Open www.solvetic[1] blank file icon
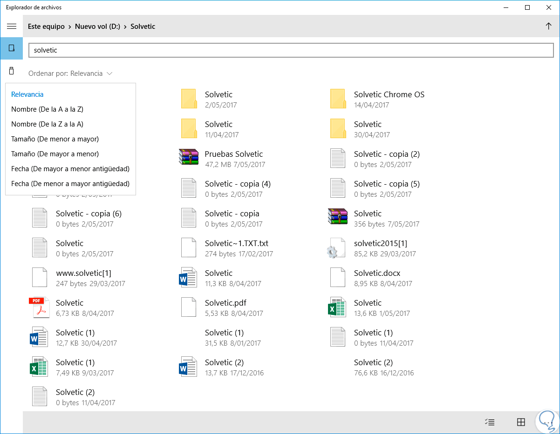The height and width of the screenshot is (434, 560). pos(39,278)
